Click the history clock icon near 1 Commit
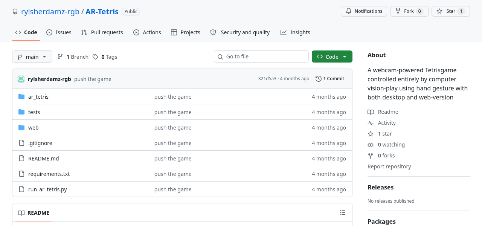Image resolution: width=482 pixels, height=226 pixels. point(319,79)
